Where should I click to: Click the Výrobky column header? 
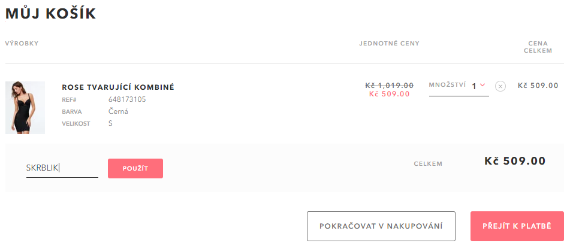pyautogui.click(x=22, y=44)
